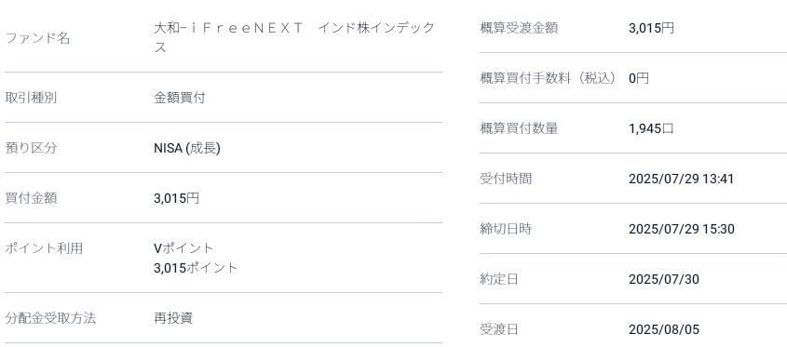Click the 取引種別 row label
The height and width of the screenshot is (347, 787).
pyautogui.click(x=31, y=98)
